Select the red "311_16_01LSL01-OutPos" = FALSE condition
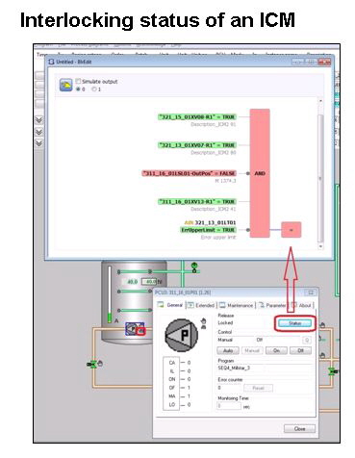The image size is (355, 458). tap(189, 173)
